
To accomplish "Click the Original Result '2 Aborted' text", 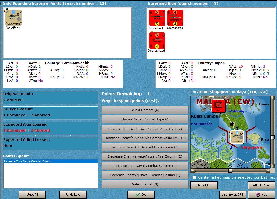I will 13,100.
